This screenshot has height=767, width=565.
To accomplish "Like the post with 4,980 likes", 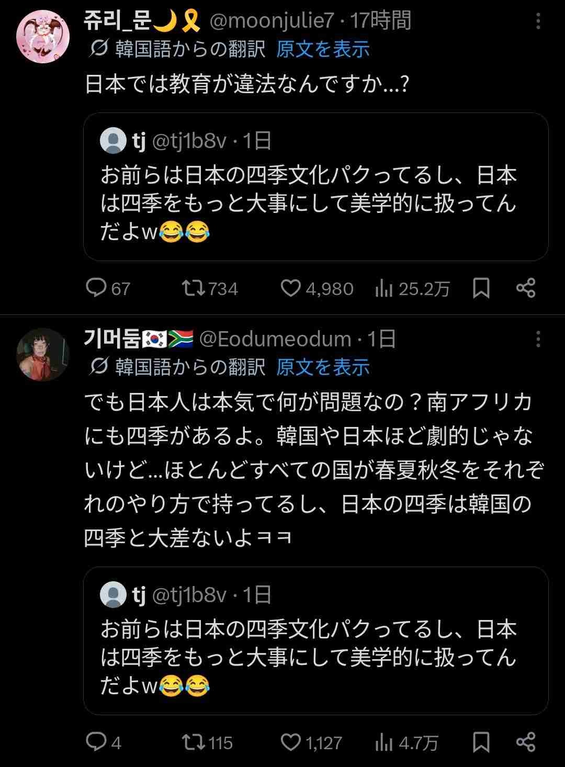I will (x=291, y=288).
